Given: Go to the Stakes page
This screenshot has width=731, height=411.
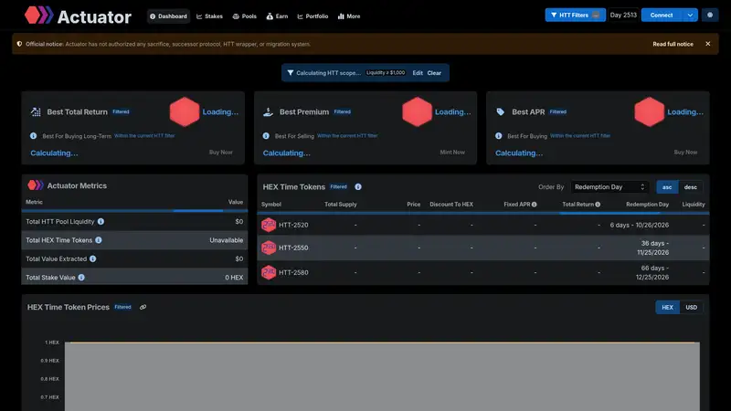Looking at the screenshot, I should click(209, 16).
